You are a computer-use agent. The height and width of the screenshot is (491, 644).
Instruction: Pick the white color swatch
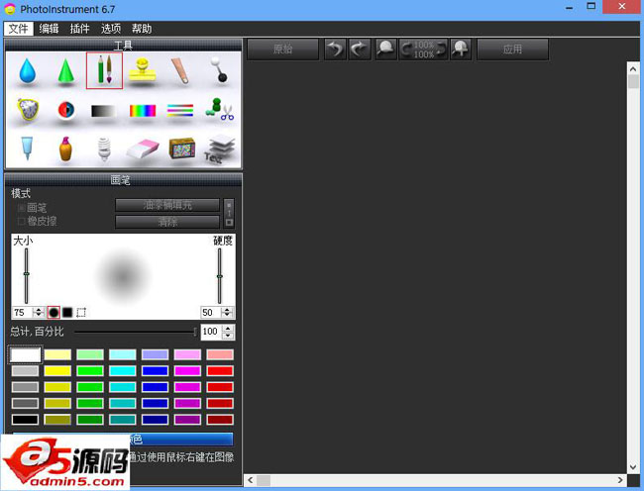pyautogui.click(x=26, y=354)
